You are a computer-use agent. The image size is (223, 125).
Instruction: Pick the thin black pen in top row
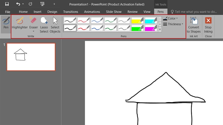pyautogui.click(x=70, y=20)
